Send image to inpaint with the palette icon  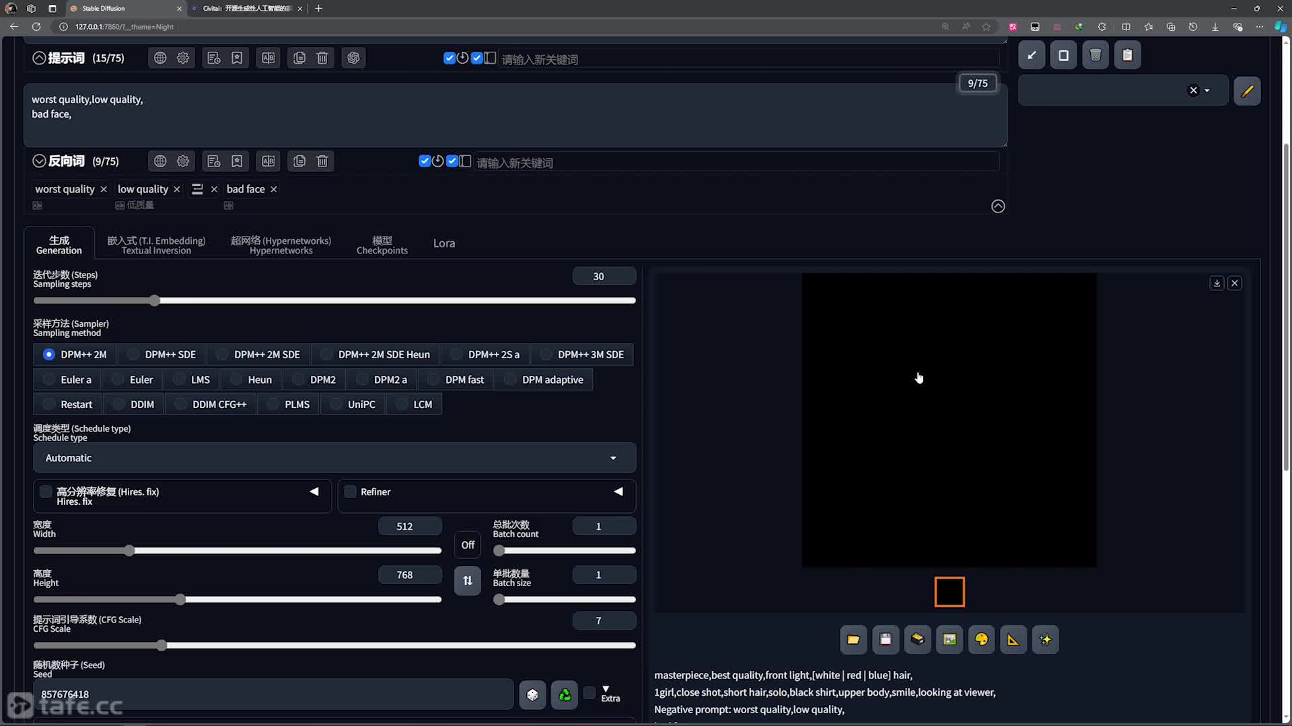click(x=981, y=639)
